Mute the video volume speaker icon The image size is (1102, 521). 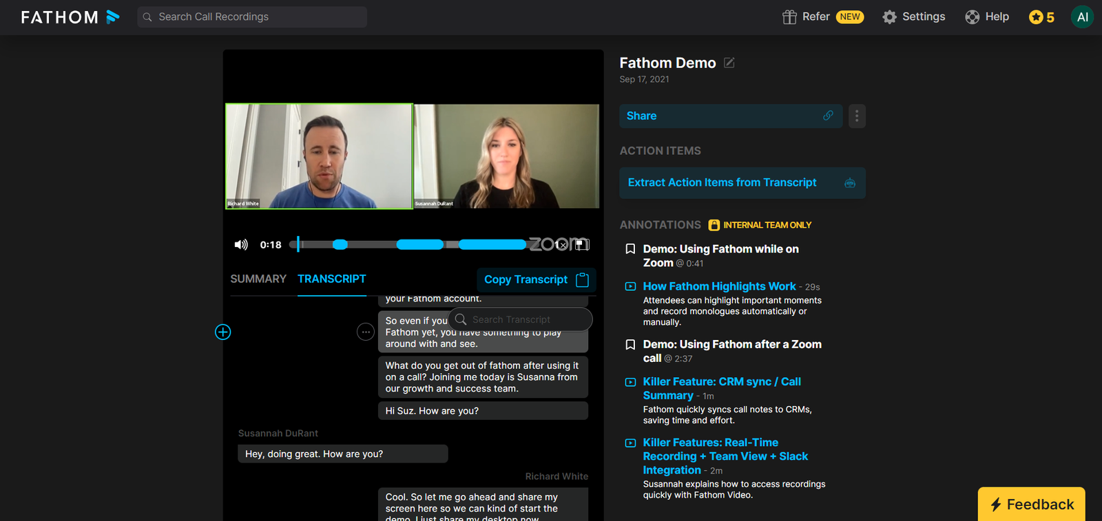click(241, 244)
